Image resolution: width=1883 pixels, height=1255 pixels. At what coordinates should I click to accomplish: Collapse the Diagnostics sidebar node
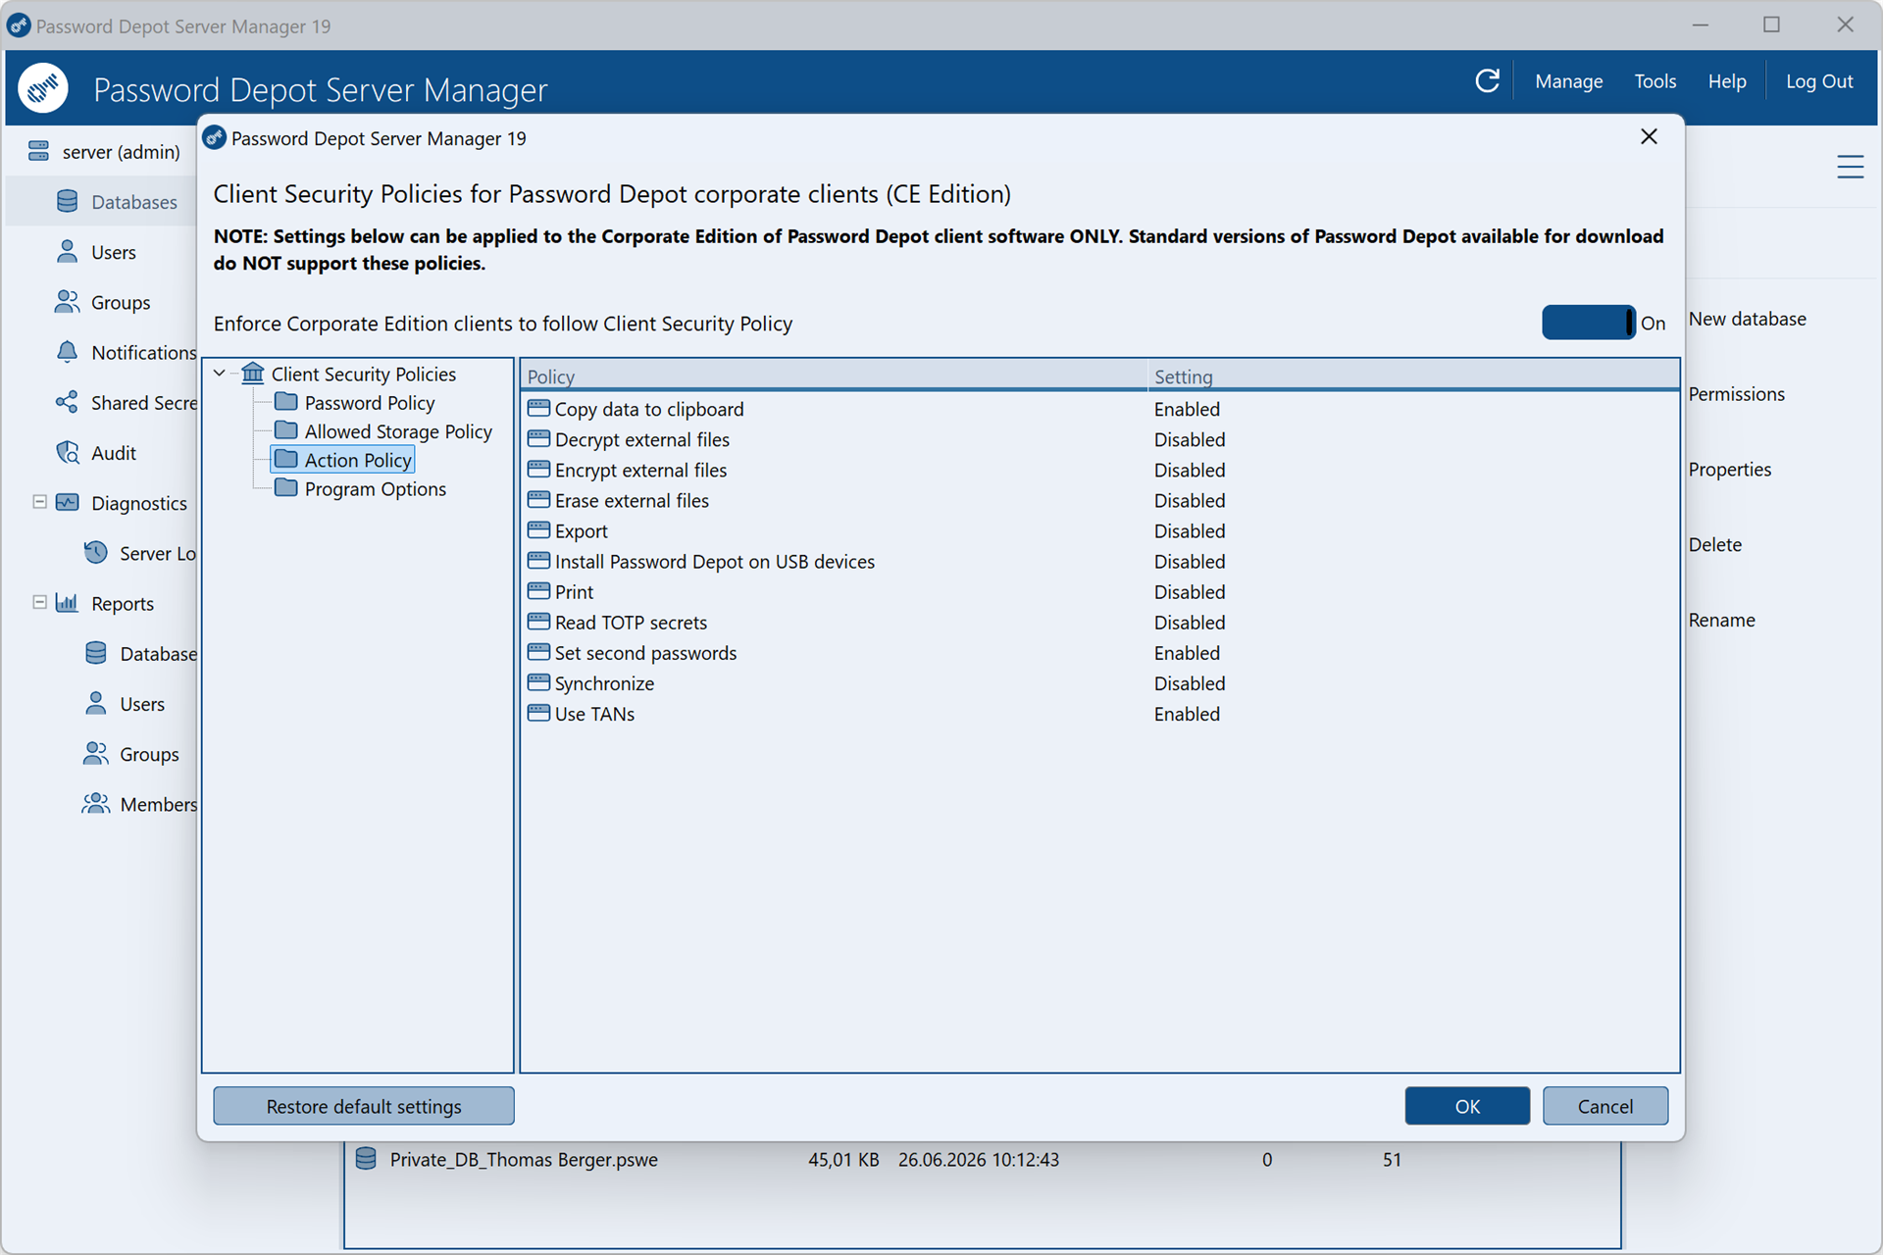[x=39, y=502]
